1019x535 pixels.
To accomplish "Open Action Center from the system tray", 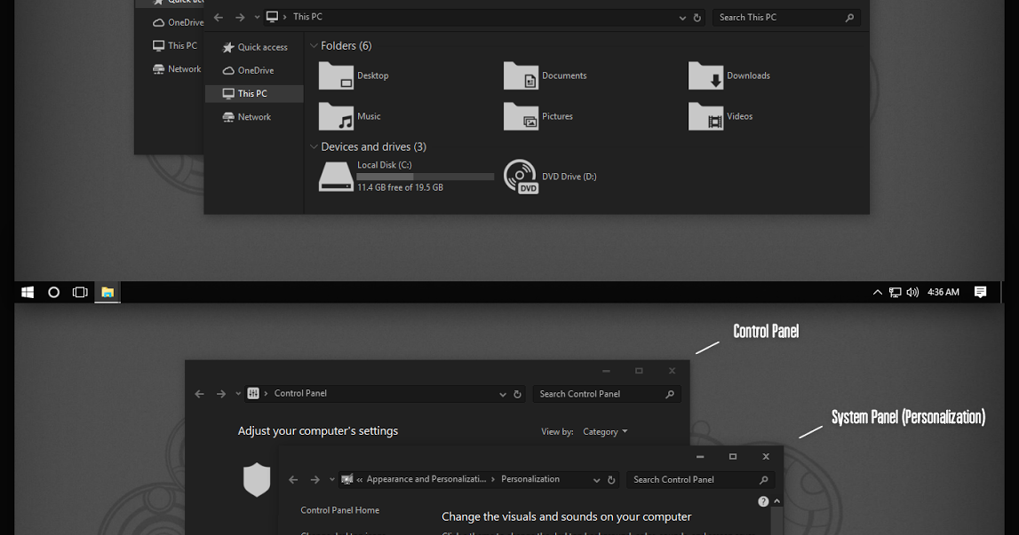I will 980,292.
